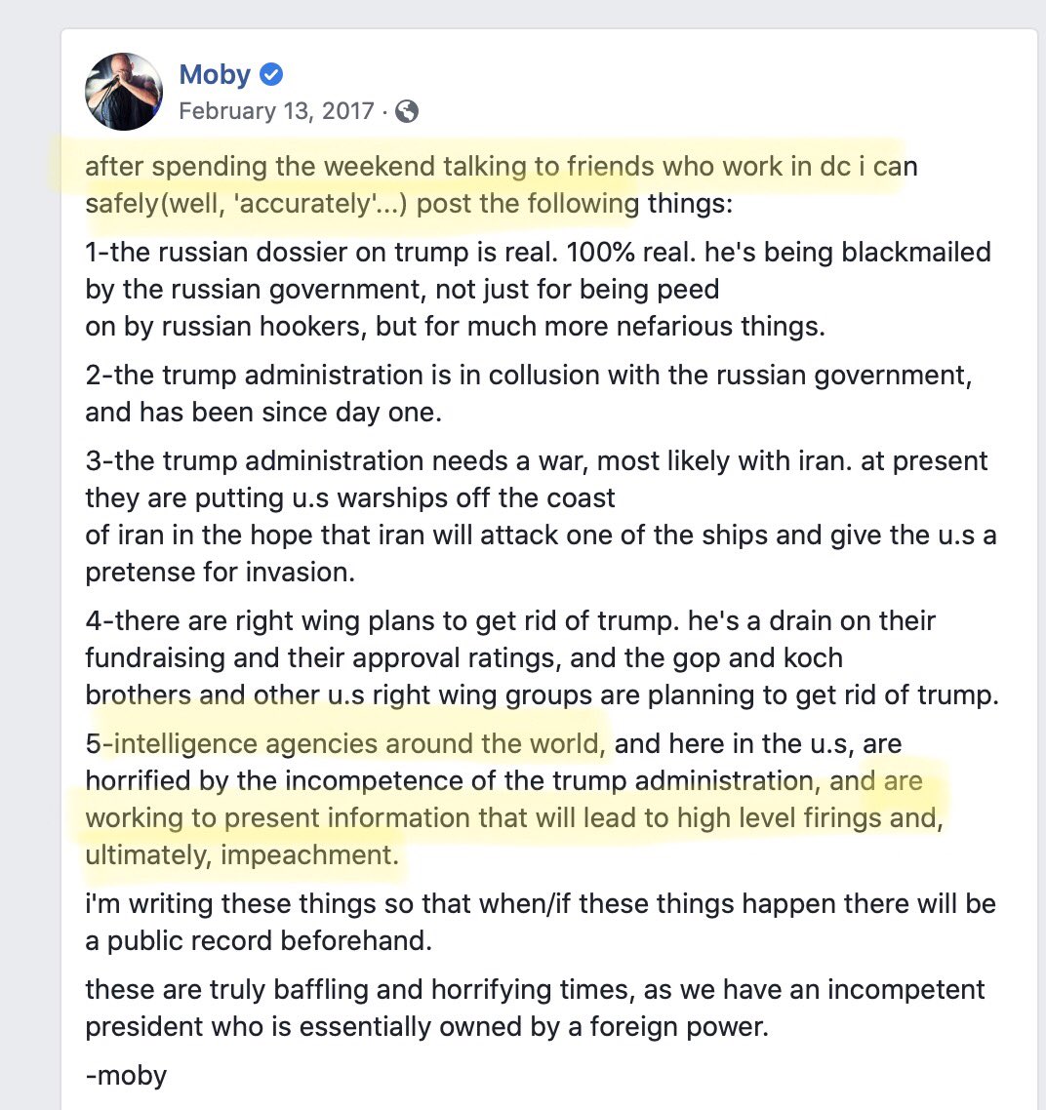The image size is (1046, 1110).
Task: Open Moby's profile picture
Action: click(x=124, y=92)
